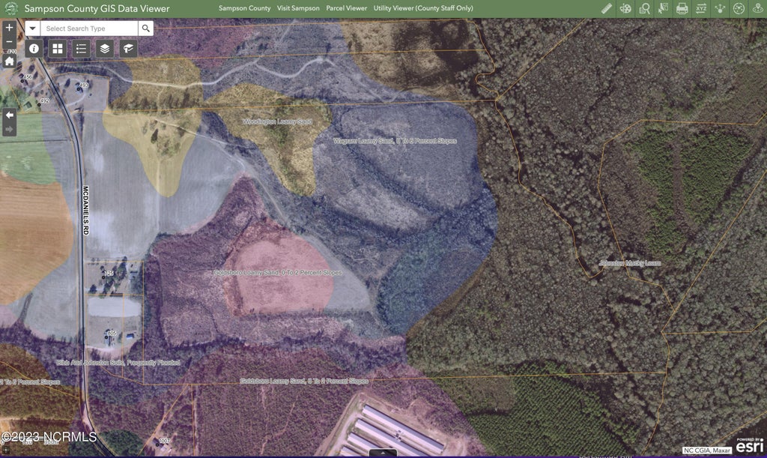Open the layer list widget
The image size is (767, 458).
tap(105, 49)
